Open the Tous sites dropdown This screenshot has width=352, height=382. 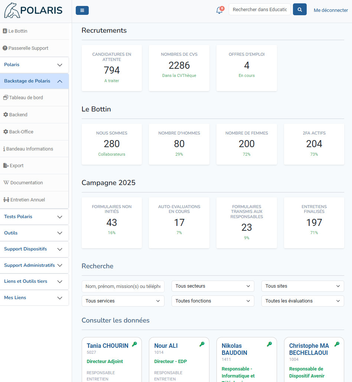coord(303,286)
